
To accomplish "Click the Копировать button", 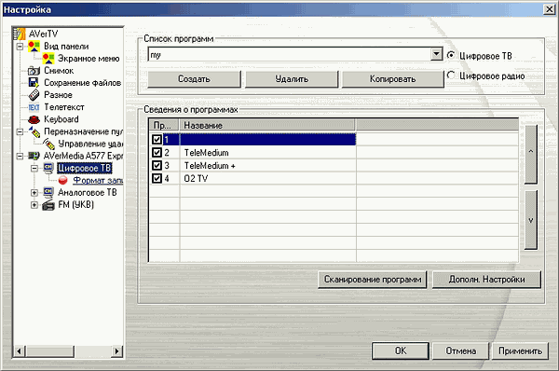I will coord(393,79).
